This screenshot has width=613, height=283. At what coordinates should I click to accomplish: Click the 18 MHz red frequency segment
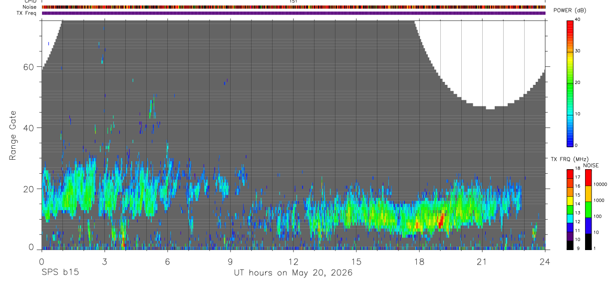(x=570, y=172)
